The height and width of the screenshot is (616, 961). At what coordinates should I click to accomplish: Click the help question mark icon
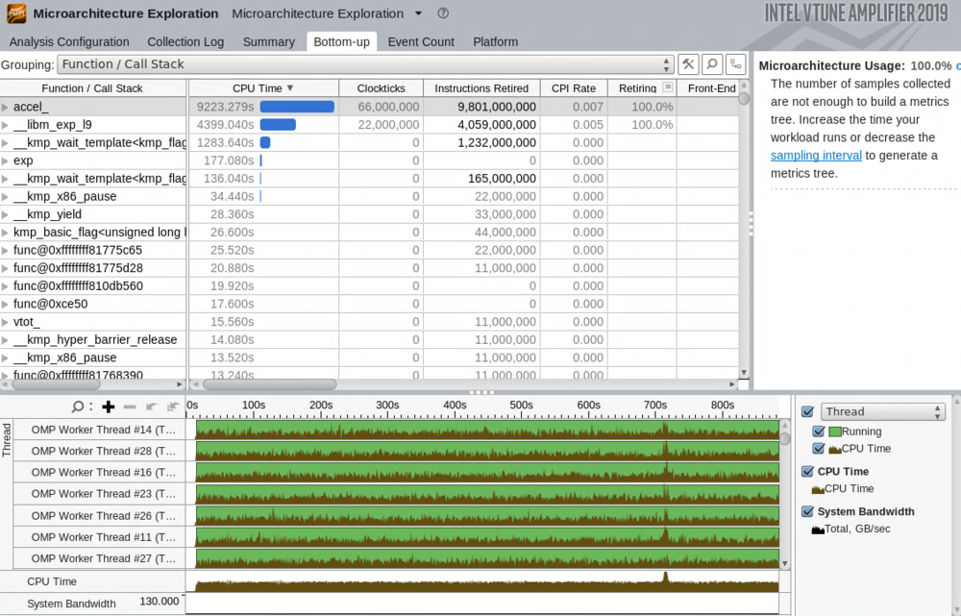tap(443, 13)
